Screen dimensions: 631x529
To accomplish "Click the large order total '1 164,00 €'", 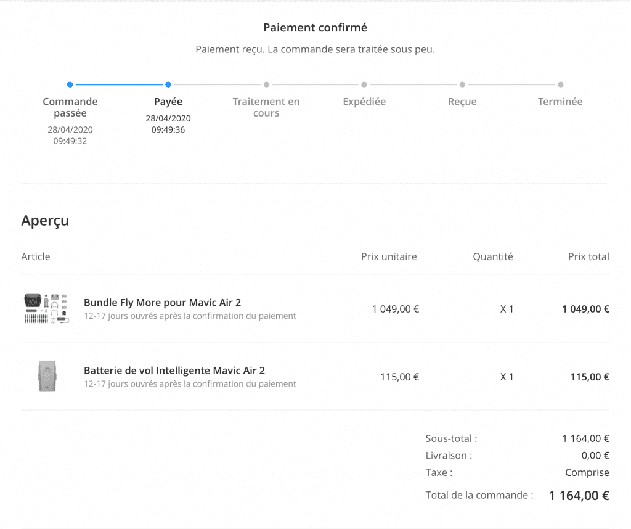I will 579,496.
